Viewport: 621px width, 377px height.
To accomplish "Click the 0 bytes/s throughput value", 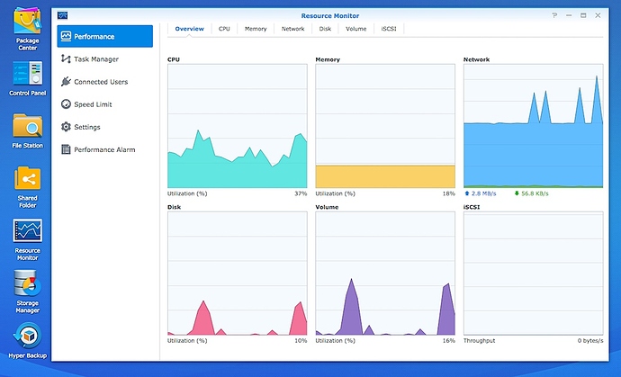I will pos(590,341).
